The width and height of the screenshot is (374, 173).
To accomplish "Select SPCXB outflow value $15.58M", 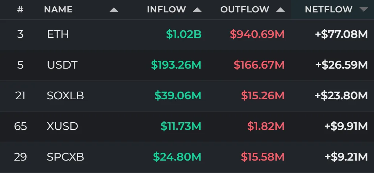I will click(x=263, y=157).
